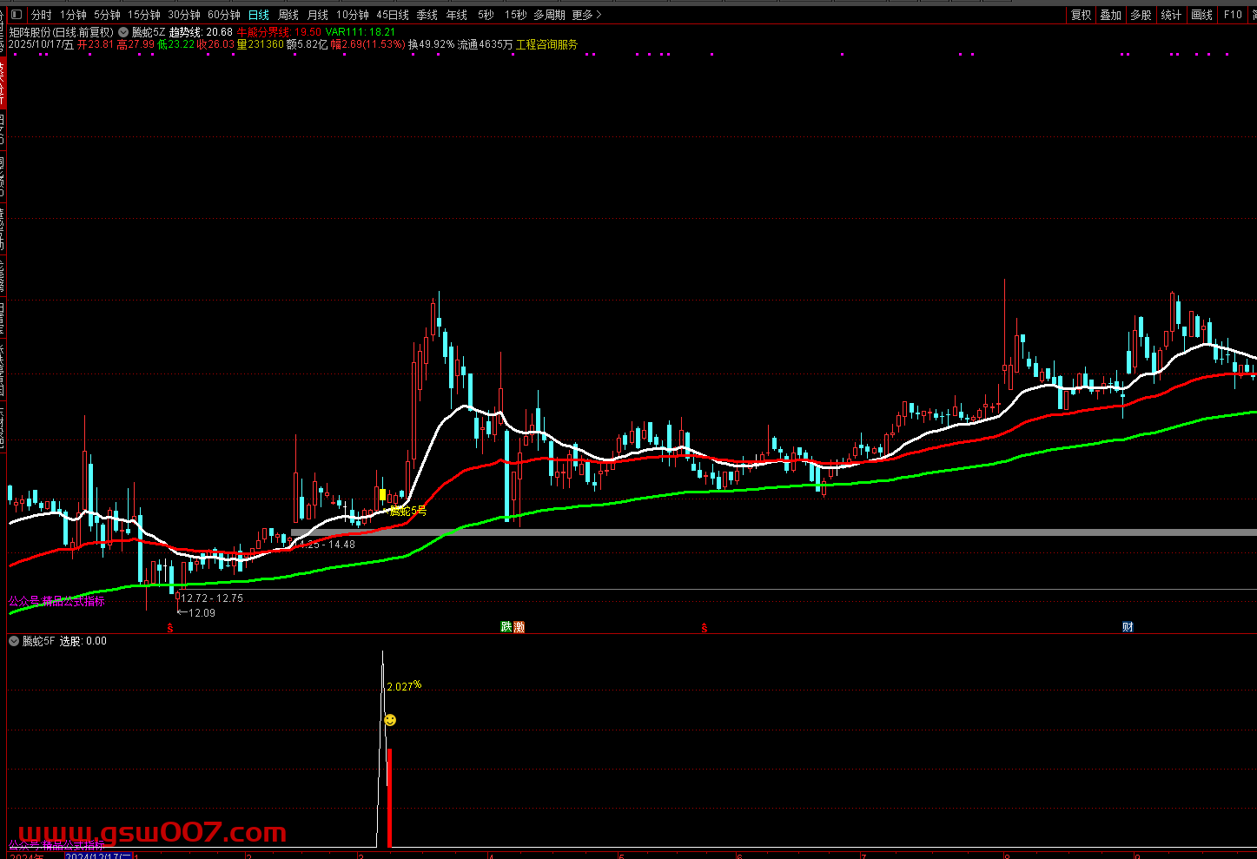This screenshot has width=1257, height=859.
Task: Click the green 跌 marker icon
Action: pos(506,627)
